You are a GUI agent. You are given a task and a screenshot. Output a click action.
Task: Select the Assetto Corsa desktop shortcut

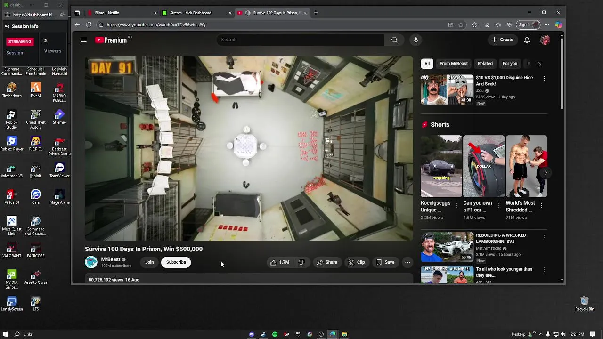[35, 277]
